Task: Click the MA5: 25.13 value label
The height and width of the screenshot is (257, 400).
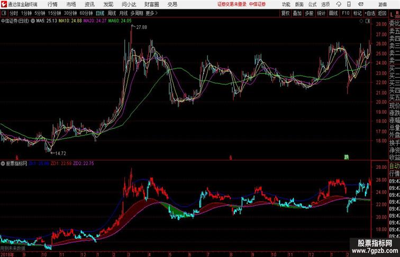Action: pos(47,21)
